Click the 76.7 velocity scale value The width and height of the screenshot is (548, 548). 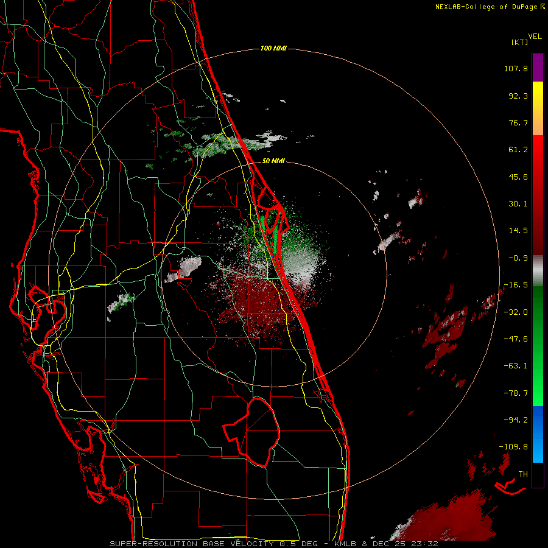[518, 122]
